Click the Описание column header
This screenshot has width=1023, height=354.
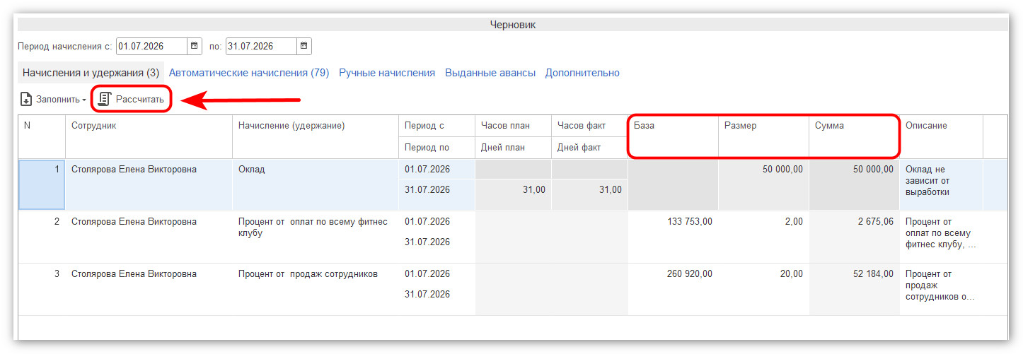941,136
